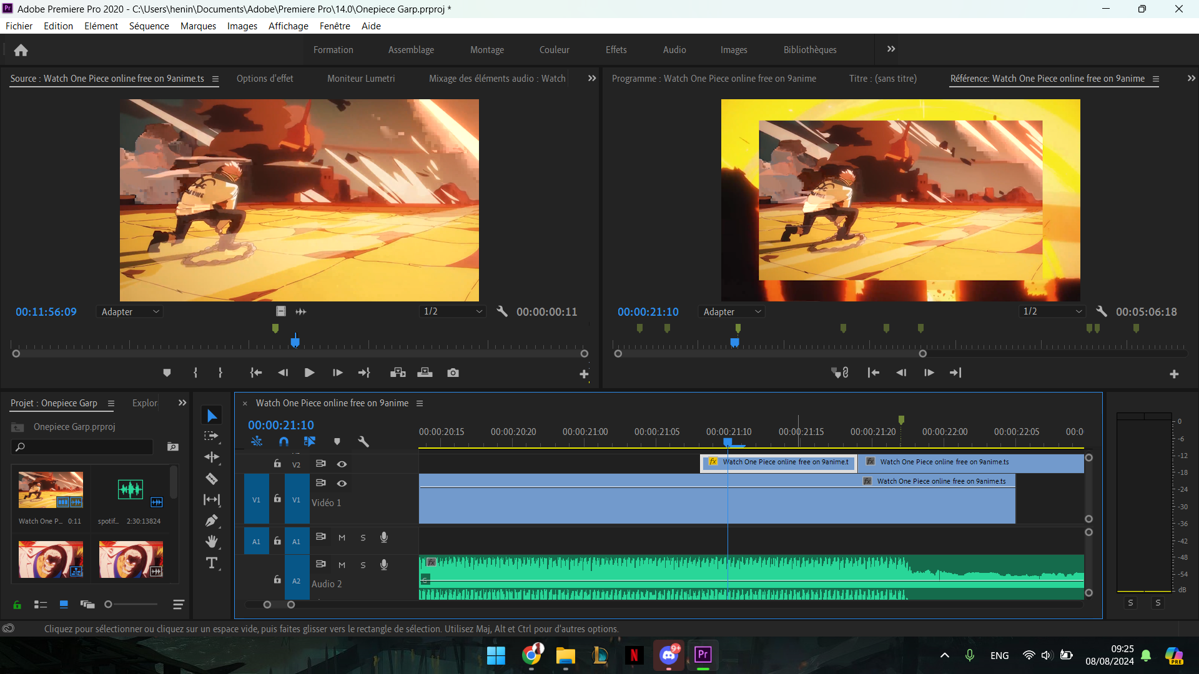
Task: Solo the Audio 2 track
Action: click(363, 565)
